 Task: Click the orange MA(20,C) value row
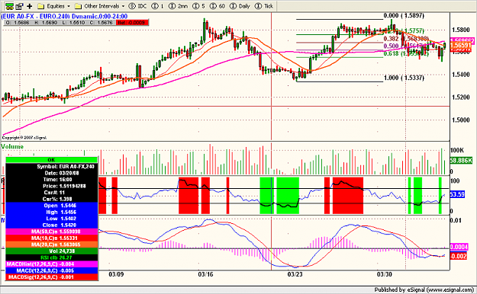(x=52, y=244)
